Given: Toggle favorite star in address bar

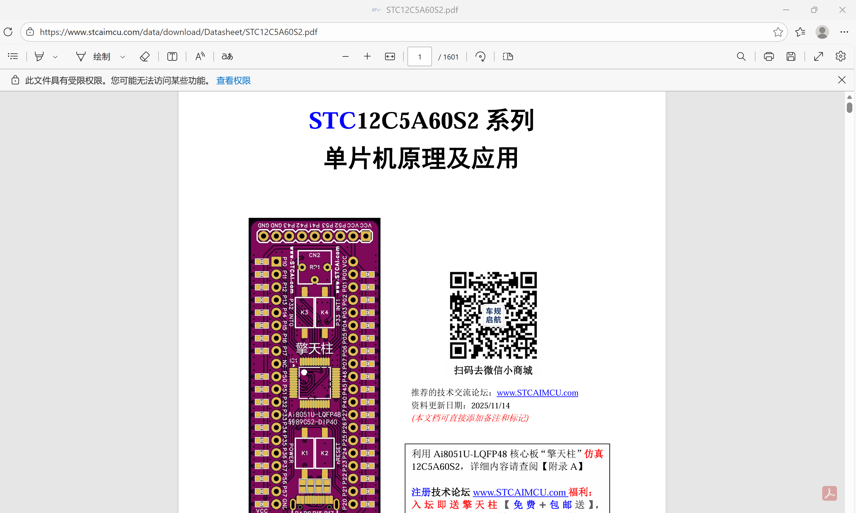Looking at the screenshot, I should tap(778, 32).
